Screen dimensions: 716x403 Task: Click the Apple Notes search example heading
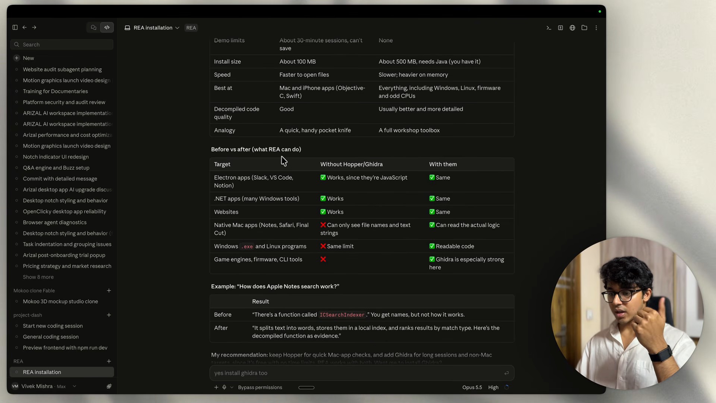coord(275,286)
